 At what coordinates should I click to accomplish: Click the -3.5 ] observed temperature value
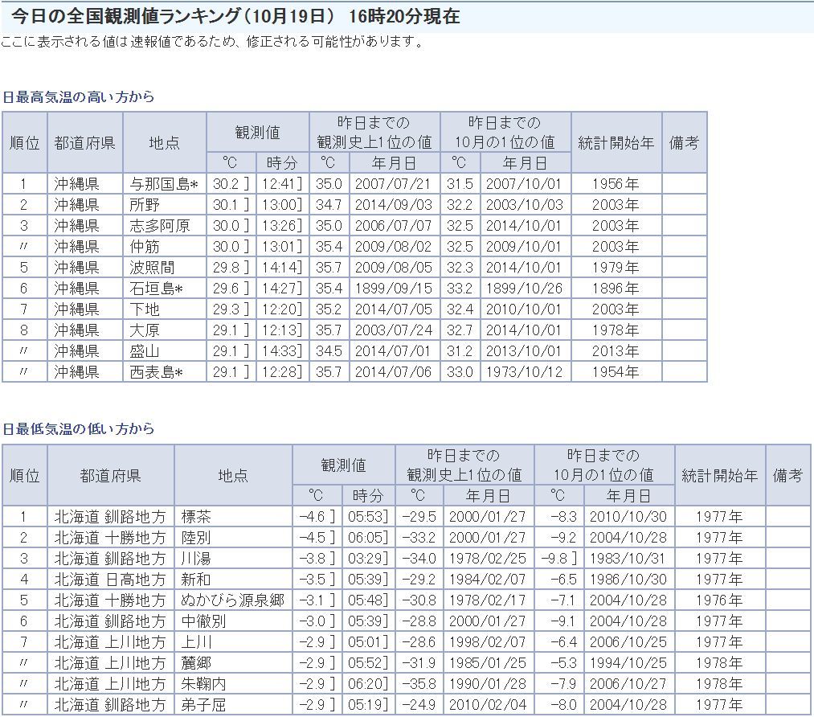tap(317, 580)
